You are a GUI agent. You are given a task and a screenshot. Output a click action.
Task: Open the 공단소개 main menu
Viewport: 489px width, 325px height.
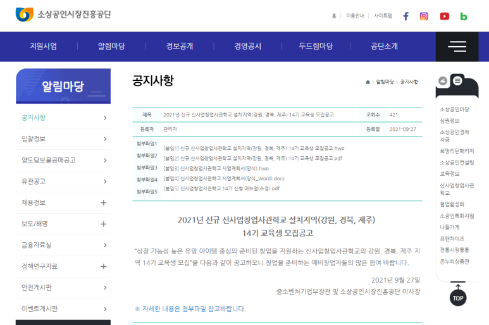pos(384,46)
